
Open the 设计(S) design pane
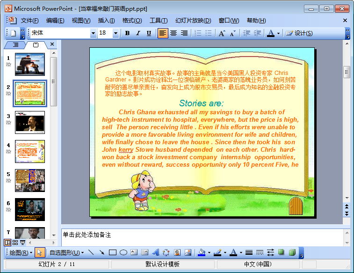pyautogui.click(x=299, y=33)
